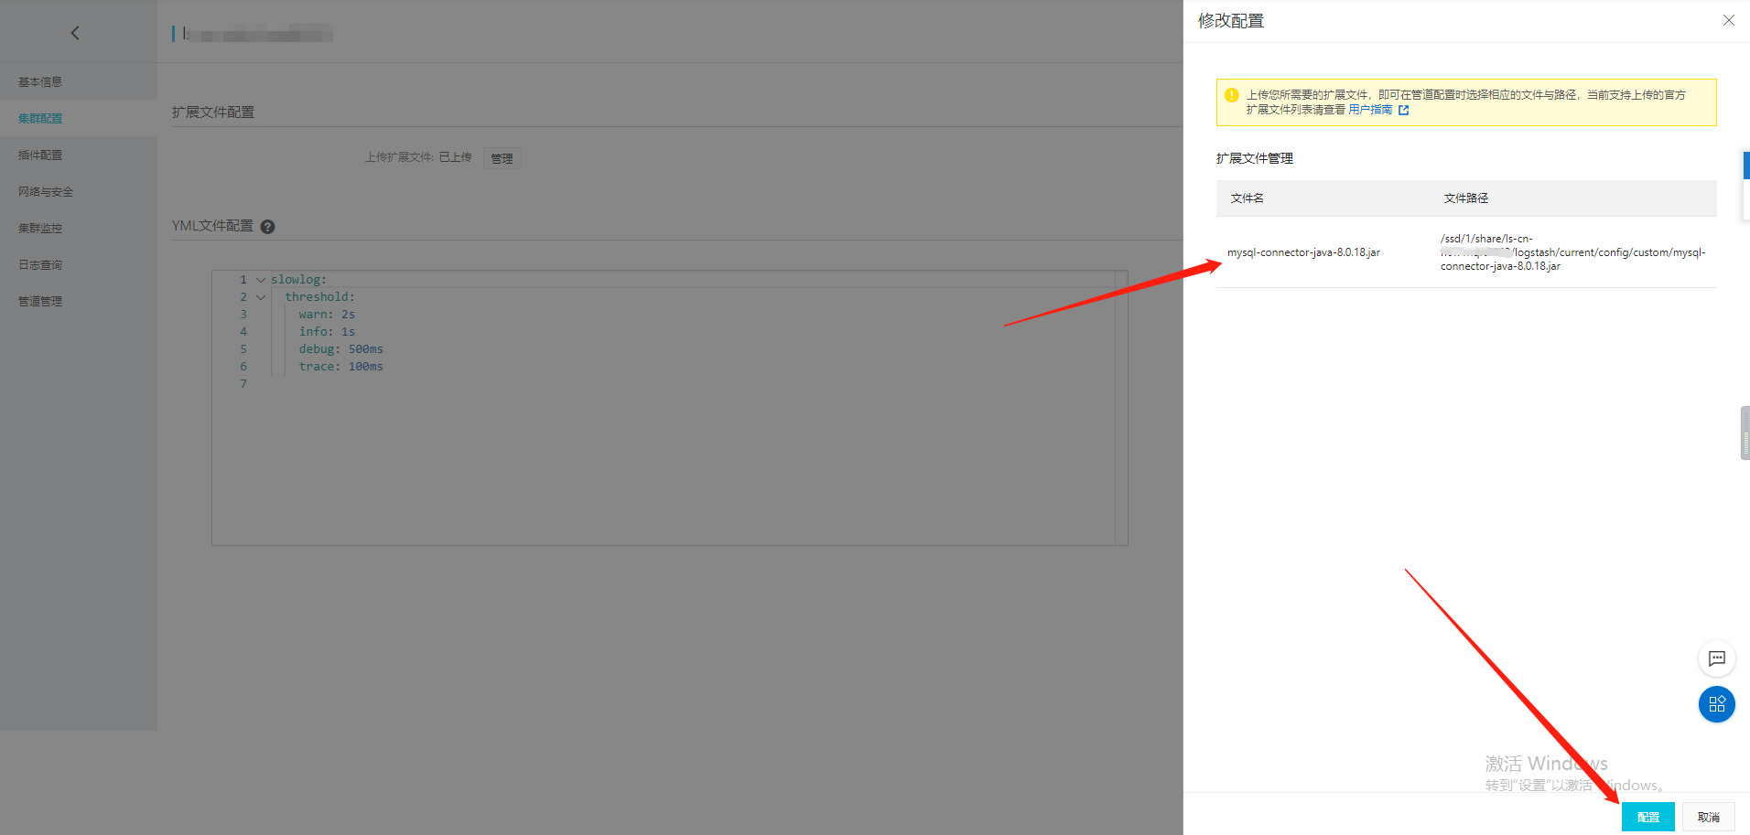Click the 扩展文件配置 section heading
This screenshot has height=835, width=1750.
click(x=213, y=112)
